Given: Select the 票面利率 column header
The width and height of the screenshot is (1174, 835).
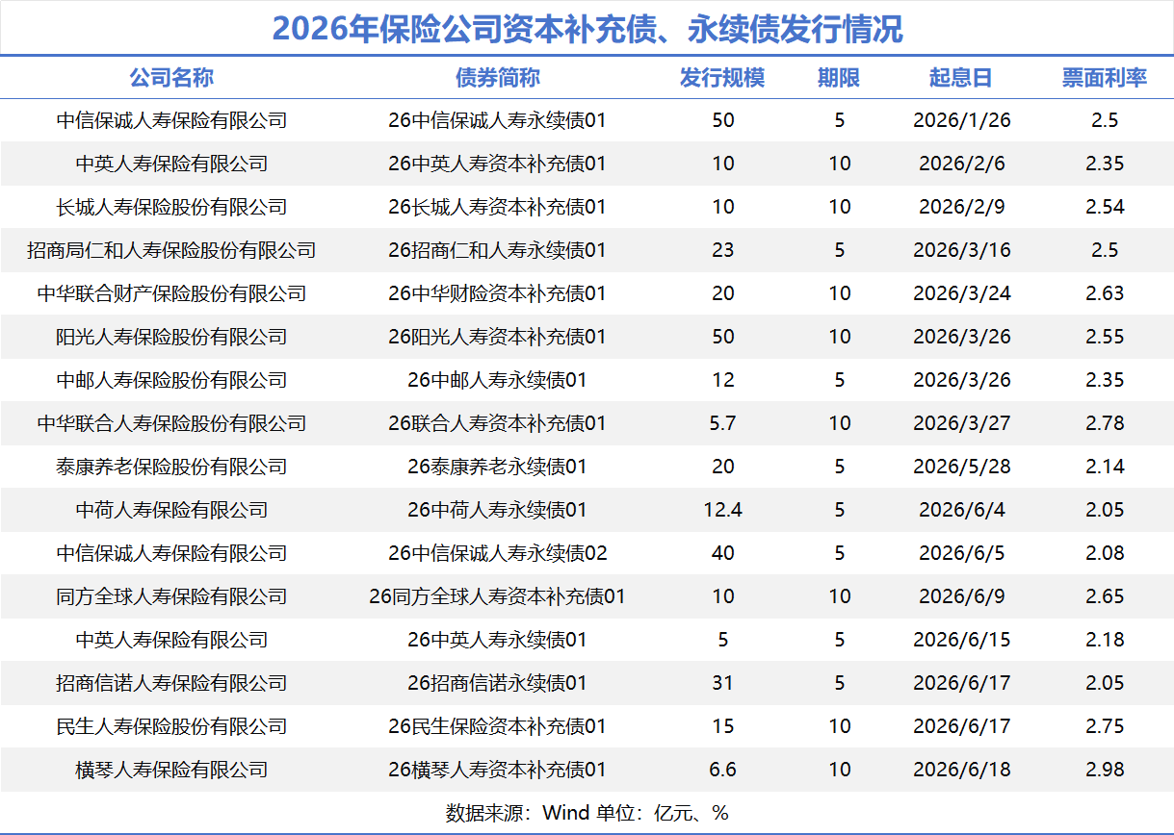Looking at the screenshot, I should pyautogui.click(x=1105, y=78).
